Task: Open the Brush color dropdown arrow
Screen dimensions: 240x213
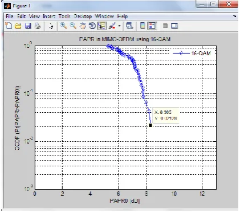Action: click(x=119, y=26)
